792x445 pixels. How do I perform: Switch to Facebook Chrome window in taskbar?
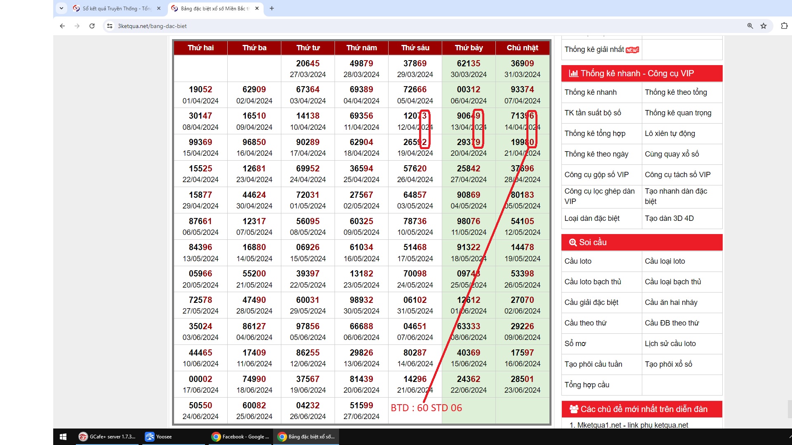[x=240, y=437]
